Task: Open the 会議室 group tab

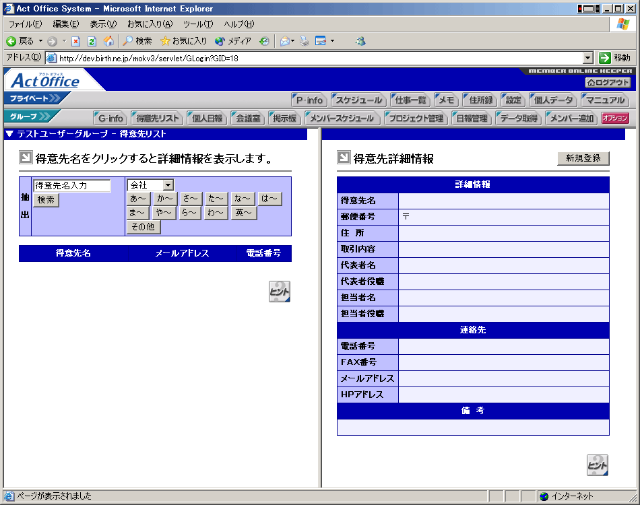Action: (247, 119)
